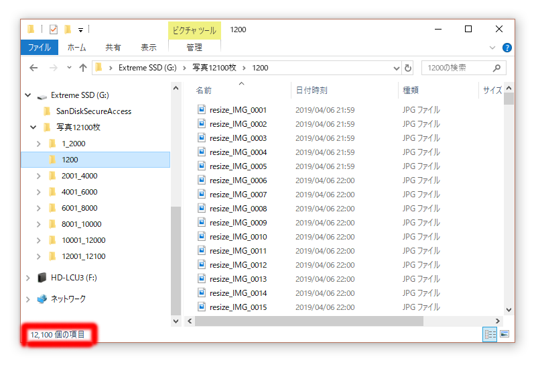Image resolution: width=536 pixels, height=369 pixels.
Task: Switch to details view icon
Action: click(x=490, y=334)
